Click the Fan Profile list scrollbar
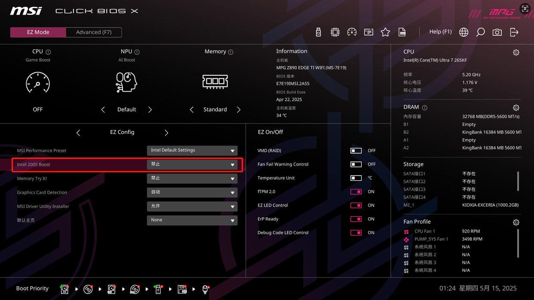534x300 pixels. pos(518,243)
